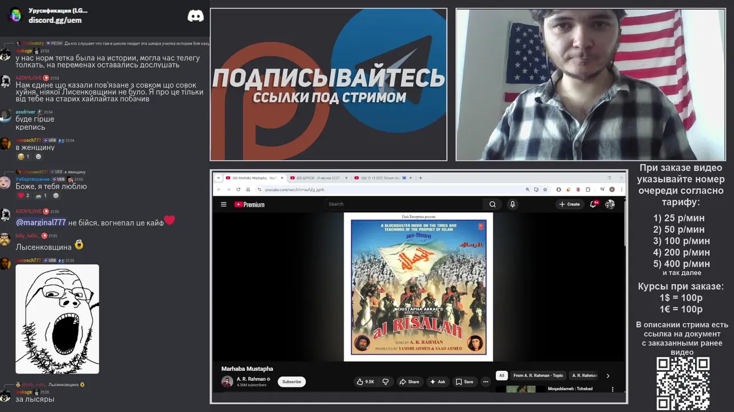Viewport: 734px width, 412px height.
Task: Click the soyjak meme image in chat
Action: coord(57,319)
